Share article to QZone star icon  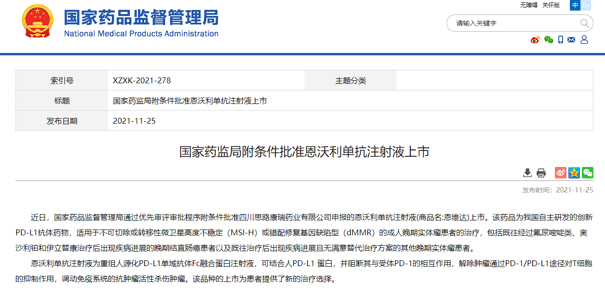coord(574,173)
